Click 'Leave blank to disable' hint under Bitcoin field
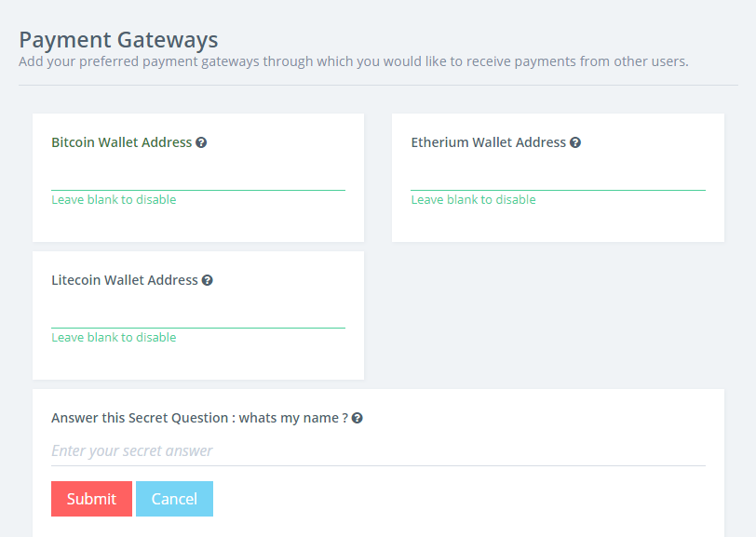 pyautogui.click(x=114, y=199)
